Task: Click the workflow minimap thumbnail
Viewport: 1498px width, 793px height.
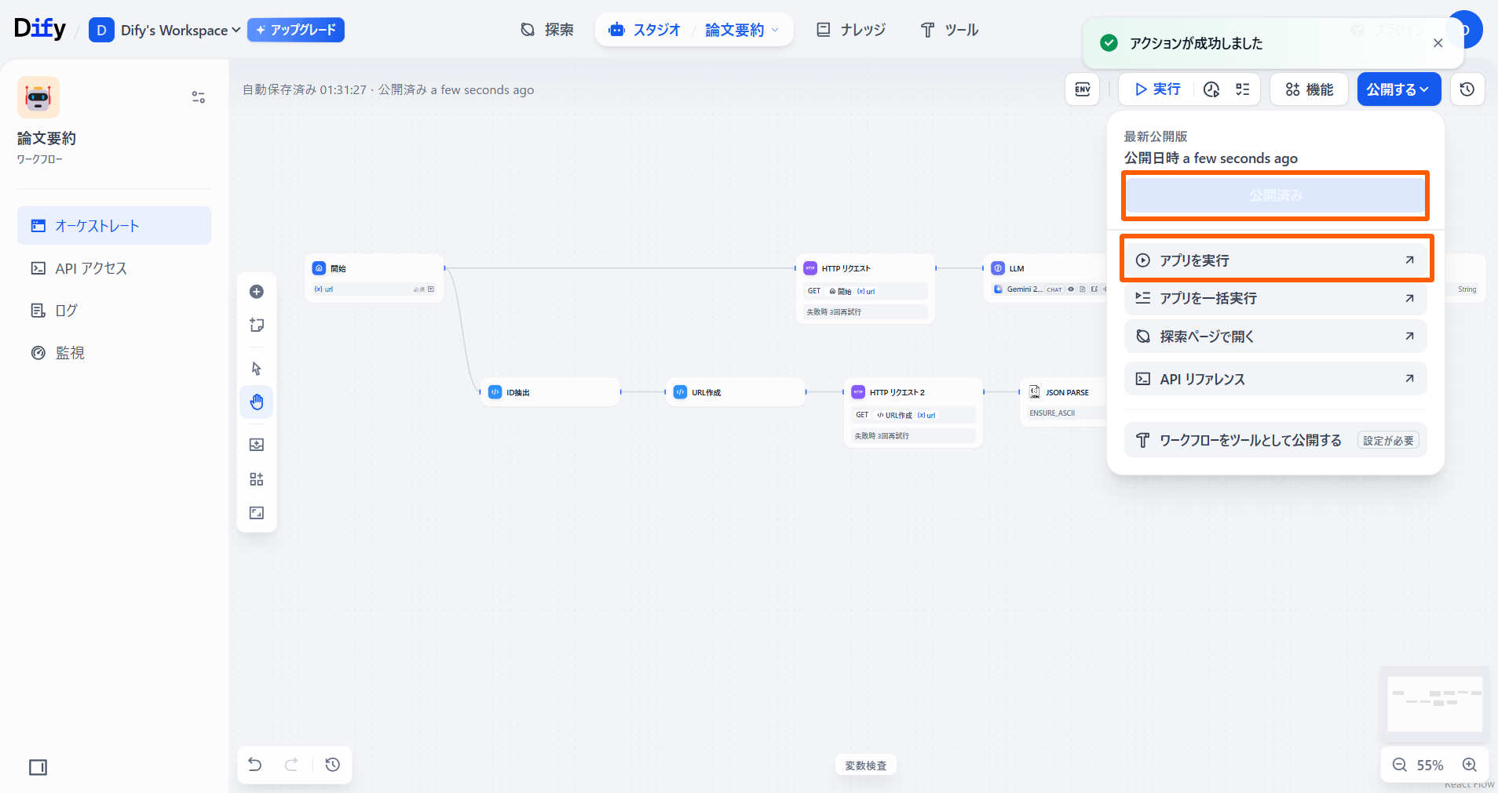Action: pos(1434,703)
